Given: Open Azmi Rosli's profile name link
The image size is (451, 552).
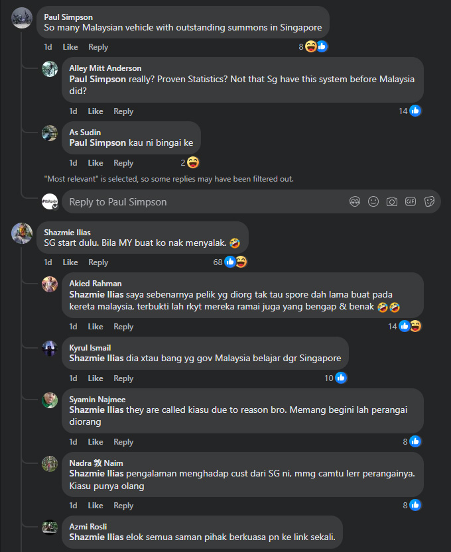Looking at the screenshot, I should [x=90, y=526].
